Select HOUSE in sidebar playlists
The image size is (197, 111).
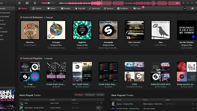click(x=3, y=24)
